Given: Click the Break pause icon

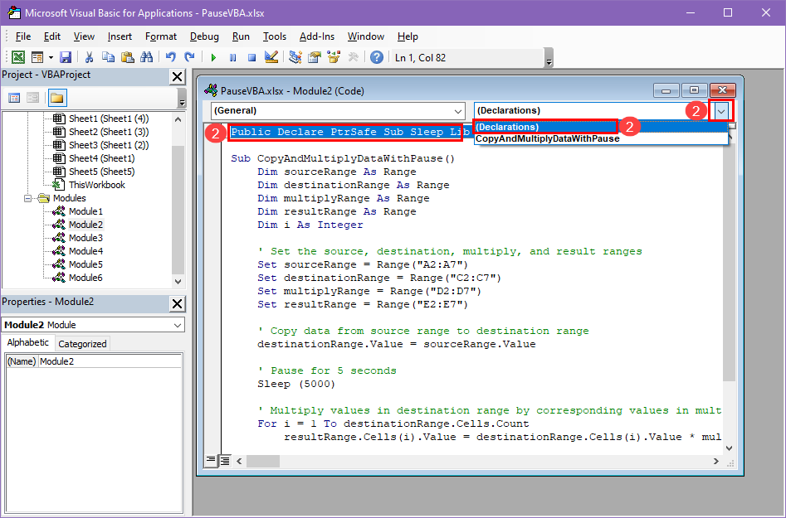Looking at the screenshot, I should pos(232,57).
